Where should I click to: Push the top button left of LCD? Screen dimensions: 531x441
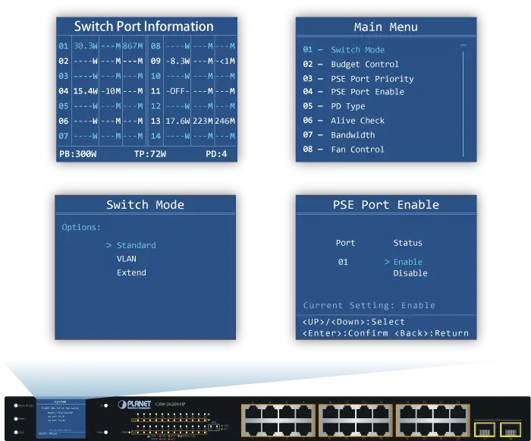(x=16, y=405)
